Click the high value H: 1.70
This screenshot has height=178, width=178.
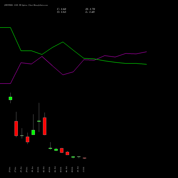point(90,9)
